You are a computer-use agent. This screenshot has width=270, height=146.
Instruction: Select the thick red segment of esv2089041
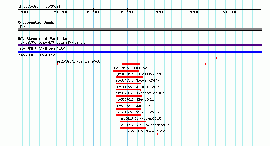coord(131,64)
